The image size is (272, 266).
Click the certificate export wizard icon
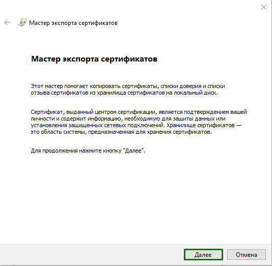click(22, 22)
